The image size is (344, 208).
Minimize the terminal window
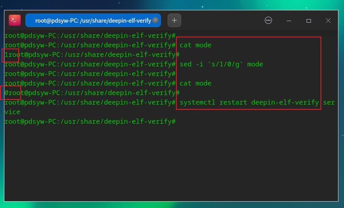[289, 21]
